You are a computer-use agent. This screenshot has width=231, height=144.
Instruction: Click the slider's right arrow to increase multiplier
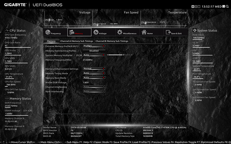tap(132, 55)
